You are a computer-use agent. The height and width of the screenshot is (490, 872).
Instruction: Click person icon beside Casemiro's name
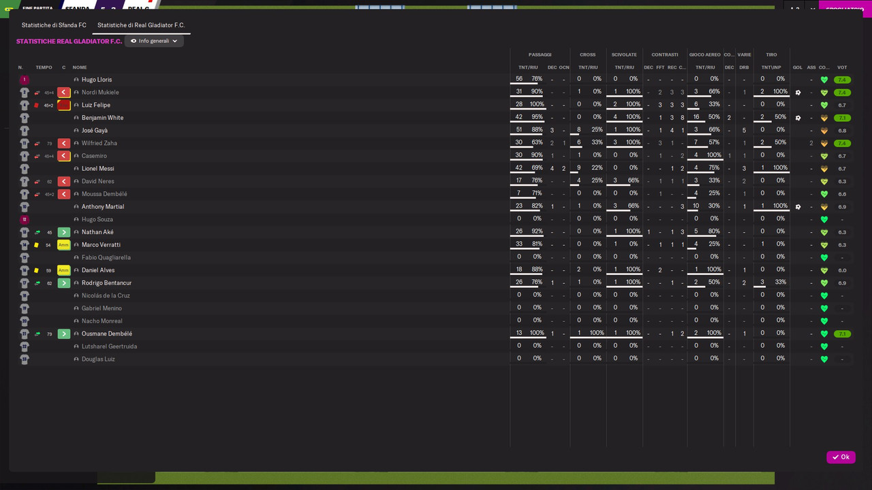click(76, 156)
